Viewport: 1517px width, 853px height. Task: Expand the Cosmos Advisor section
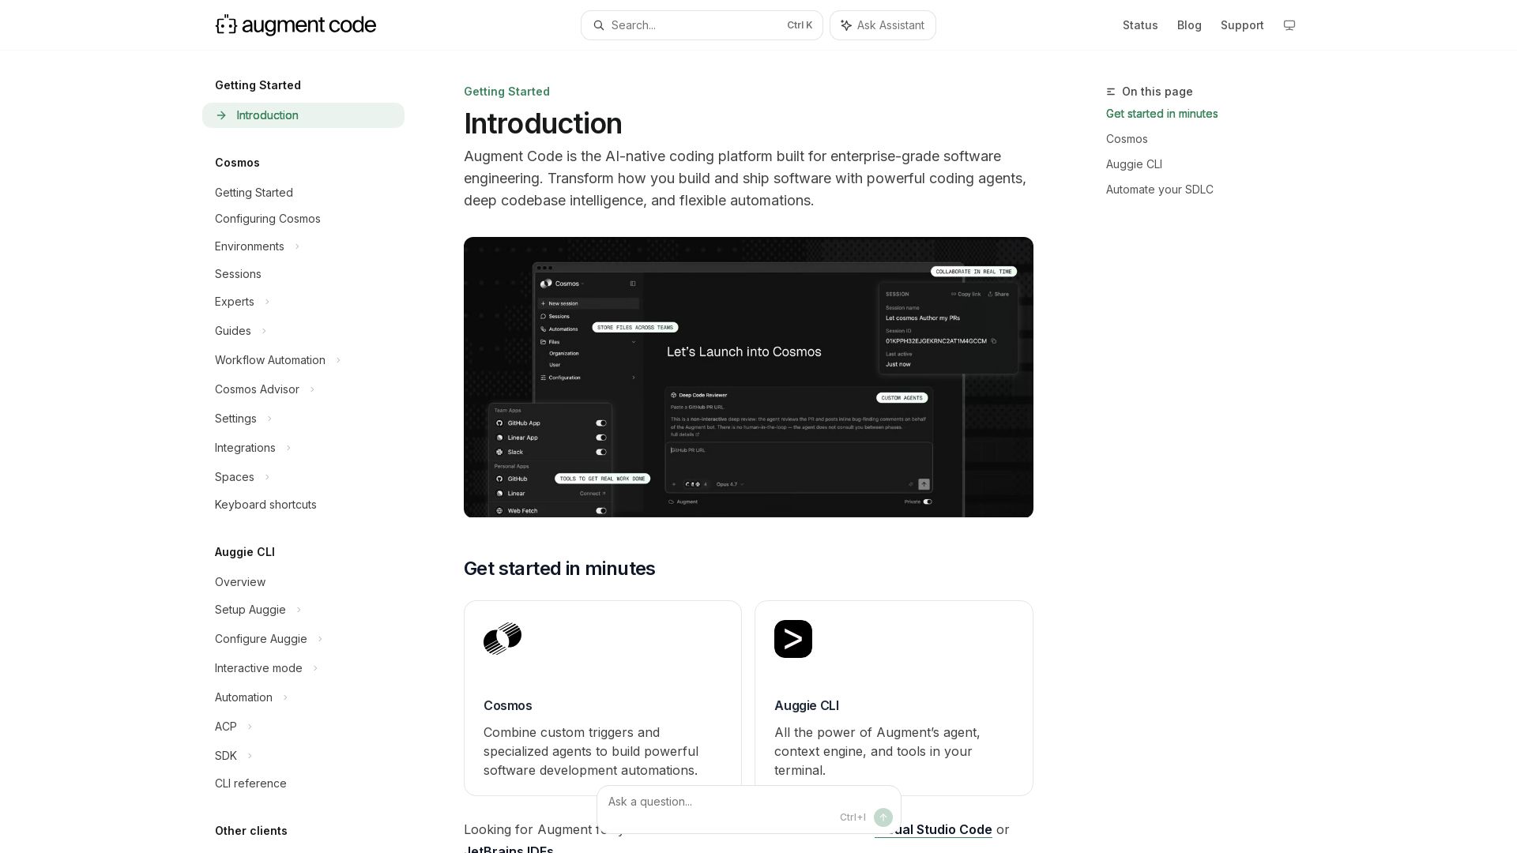click(312, 389)
